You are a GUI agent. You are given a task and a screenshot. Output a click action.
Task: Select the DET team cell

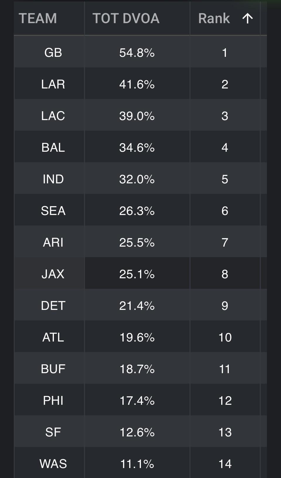[53, 306]
